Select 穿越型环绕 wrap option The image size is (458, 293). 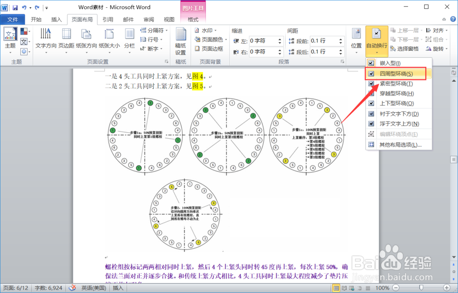pos(399,93)
